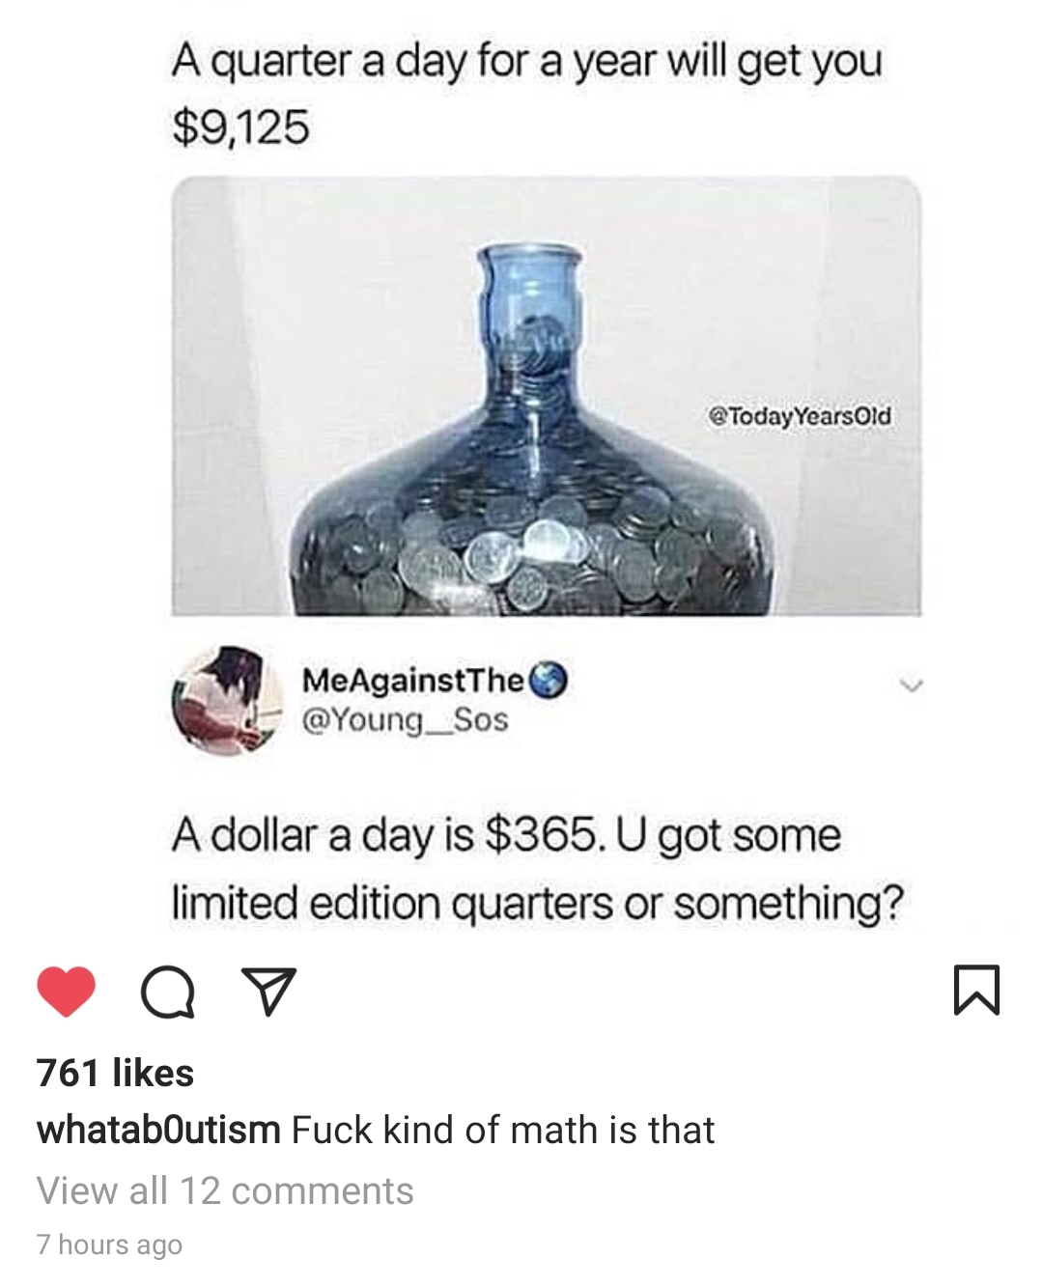This screenshot has width=1042, height=1287.
Task: Select the $9,125 tweet headline text
Action: (x=241, y=126)
